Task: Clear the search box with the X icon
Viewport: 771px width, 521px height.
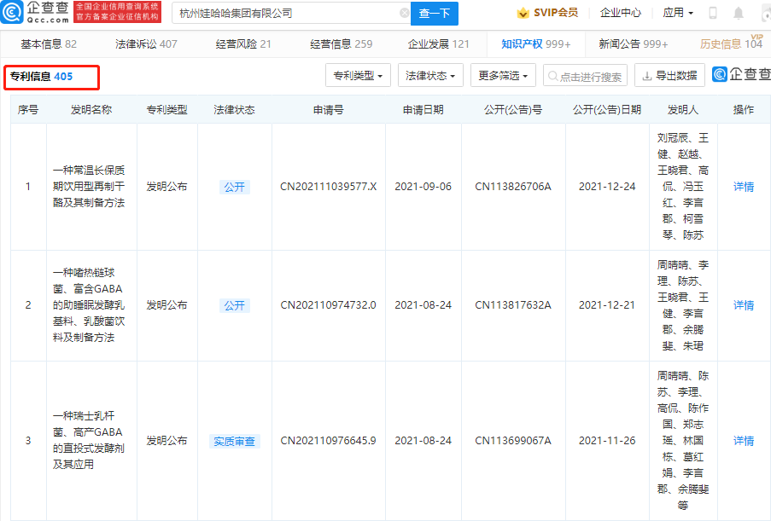Action: (404, 14)
